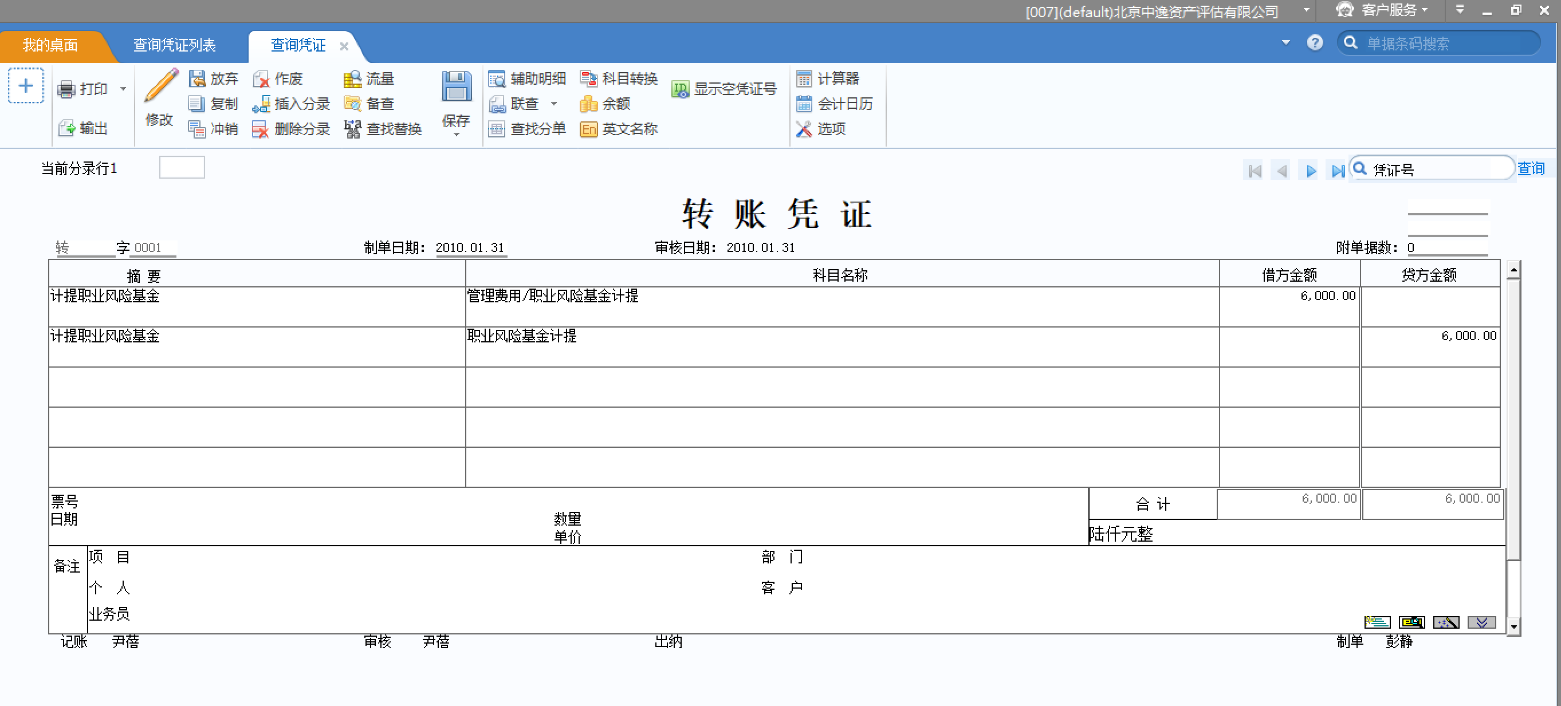Expand the 联查 dropdown arrow
The height and width of the screenshot is (706, 1561).
[553, 104]
